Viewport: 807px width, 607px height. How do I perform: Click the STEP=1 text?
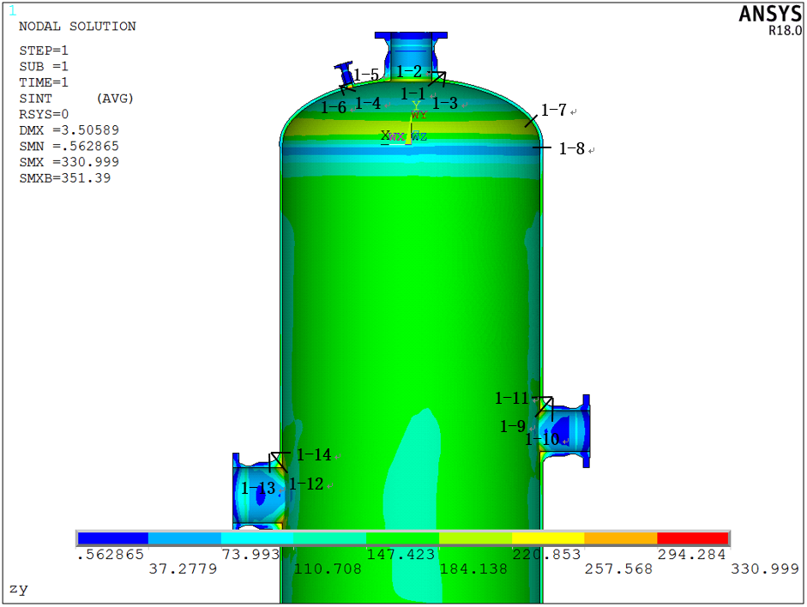44,51
